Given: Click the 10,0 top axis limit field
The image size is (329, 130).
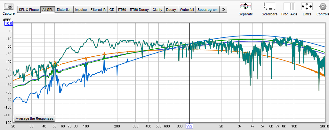Looking at the screenshot, I should (8, 24).
